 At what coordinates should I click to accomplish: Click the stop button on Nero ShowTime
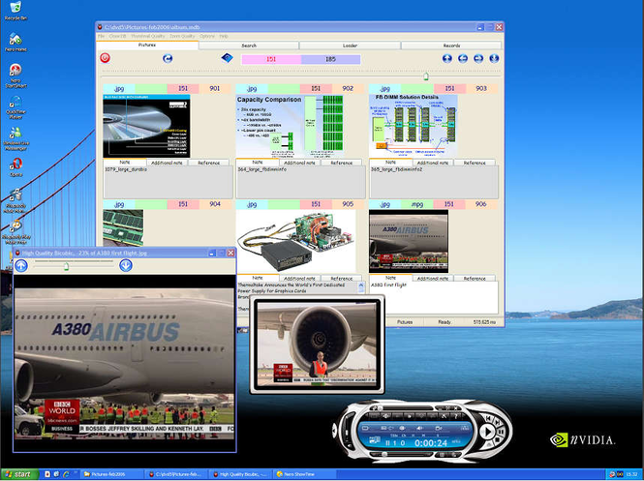498,440
